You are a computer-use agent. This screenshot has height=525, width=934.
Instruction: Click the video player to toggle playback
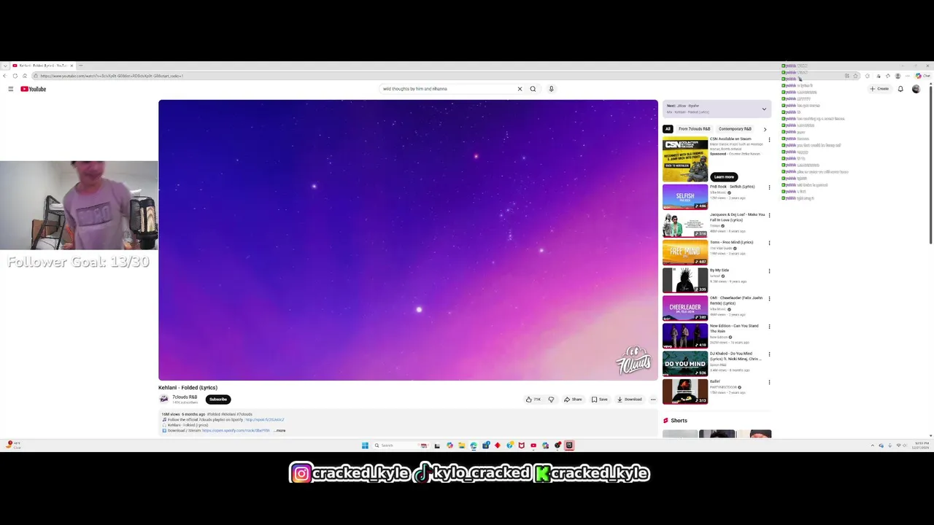[408, 240]
